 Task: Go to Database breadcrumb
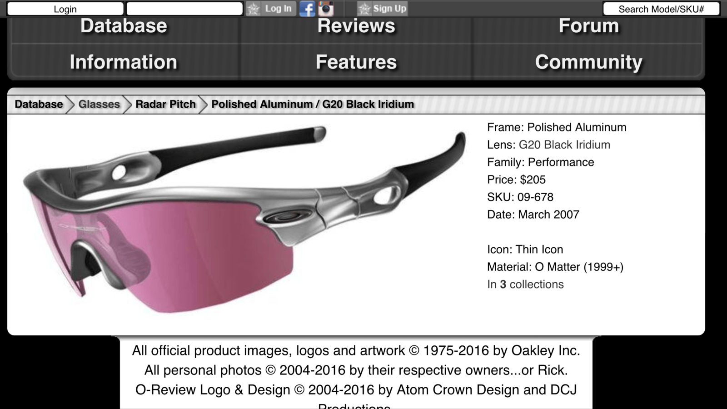(39, 105)
